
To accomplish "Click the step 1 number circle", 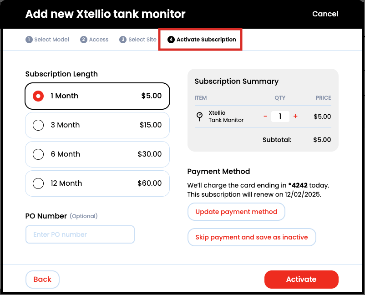I will (29, 40).
